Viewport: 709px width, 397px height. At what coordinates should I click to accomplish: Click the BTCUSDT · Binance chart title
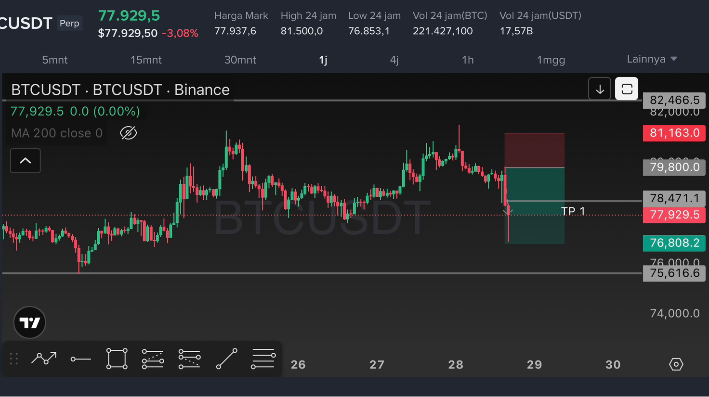click(x=120, y=90)
